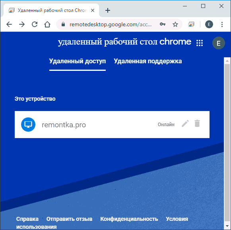The image size is (231, 230).
Task: Close the Chrome Remote Desktop browser tab
Action: coord(93,10)
